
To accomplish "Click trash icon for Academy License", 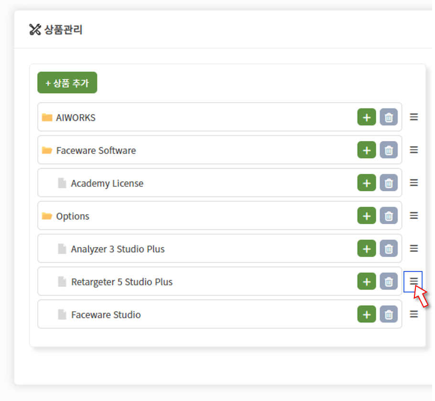I will [x=388, y=183].
